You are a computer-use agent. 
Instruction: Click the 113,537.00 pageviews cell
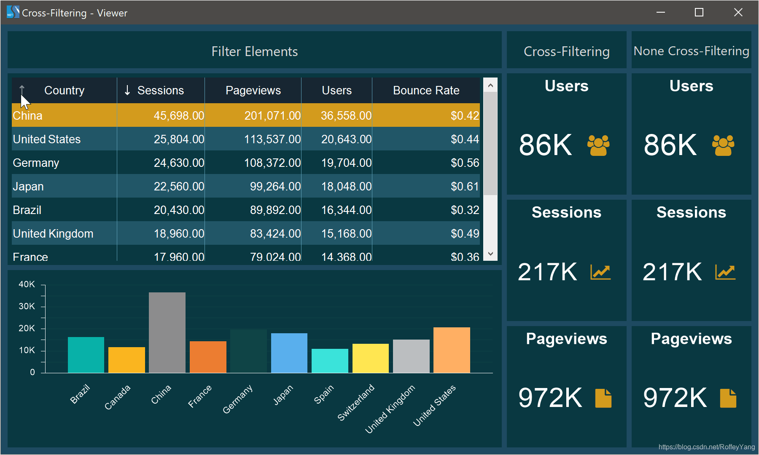[x=253, y=139]
